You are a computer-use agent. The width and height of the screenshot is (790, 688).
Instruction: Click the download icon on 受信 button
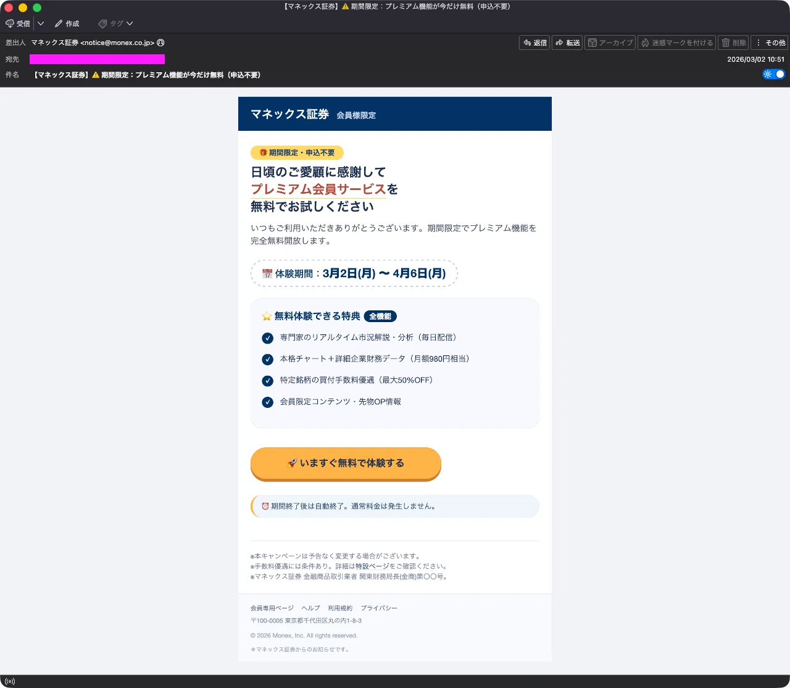[9, 23]
